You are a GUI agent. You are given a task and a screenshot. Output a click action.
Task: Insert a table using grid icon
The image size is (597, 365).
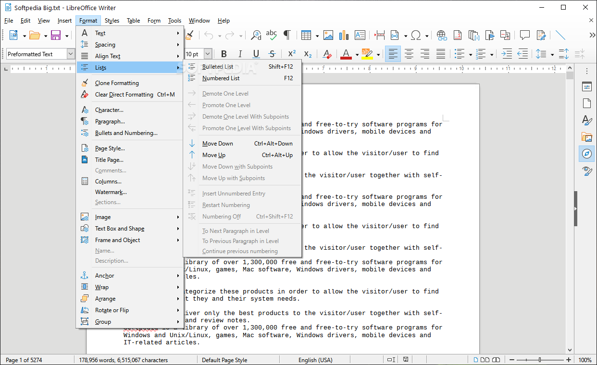pos(306,35)
